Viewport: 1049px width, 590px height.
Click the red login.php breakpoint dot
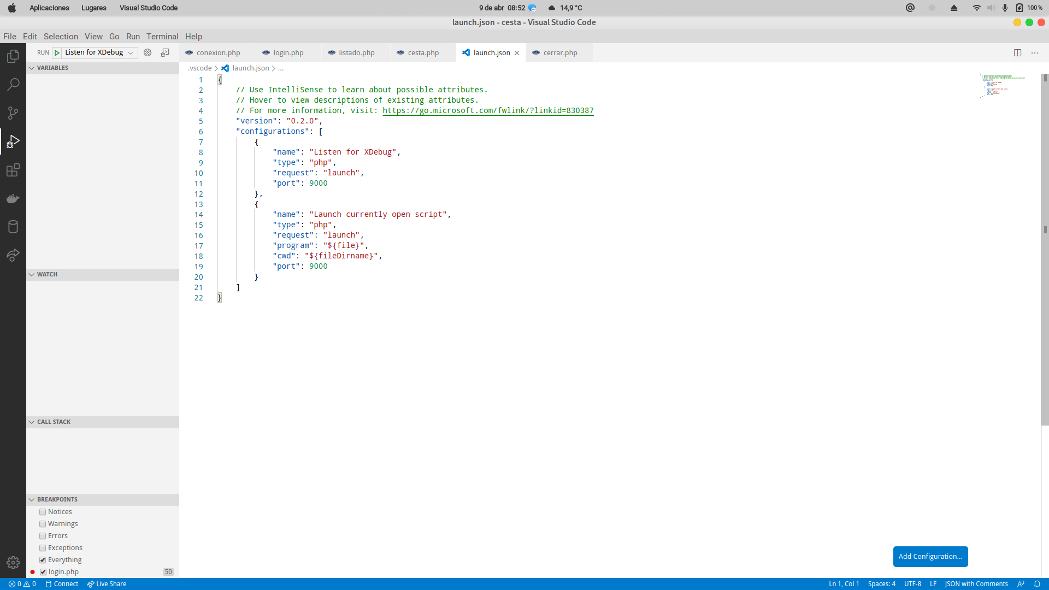tap(33, 572)
